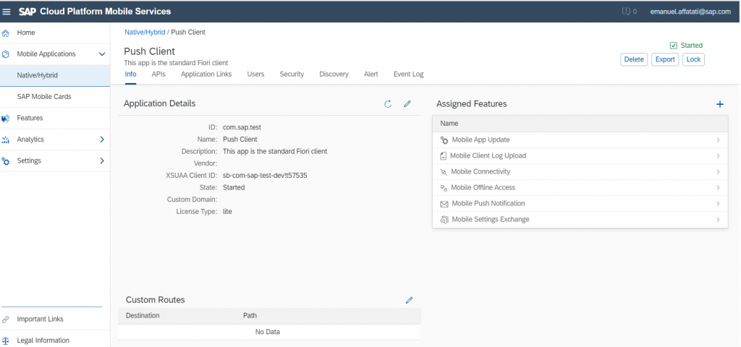Click the Important Links chain icon
This screenshot has height=347, width=741.
pyautogui.click(x=6, y=319)
